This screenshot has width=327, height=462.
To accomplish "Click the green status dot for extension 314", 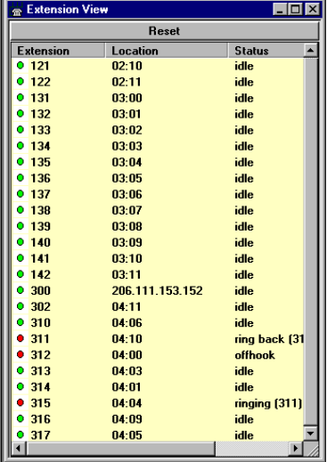I will click(20, 386).
